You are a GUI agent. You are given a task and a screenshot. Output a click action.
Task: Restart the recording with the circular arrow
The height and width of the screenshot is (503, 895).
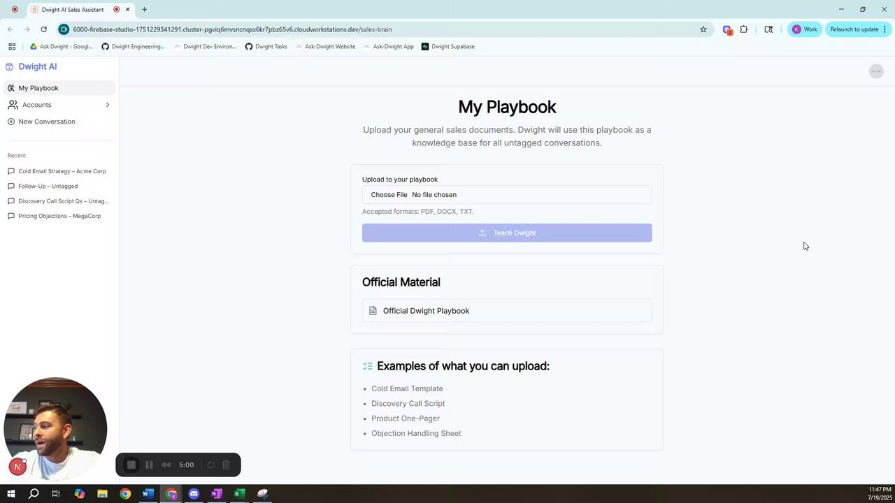tap(210, 465)
